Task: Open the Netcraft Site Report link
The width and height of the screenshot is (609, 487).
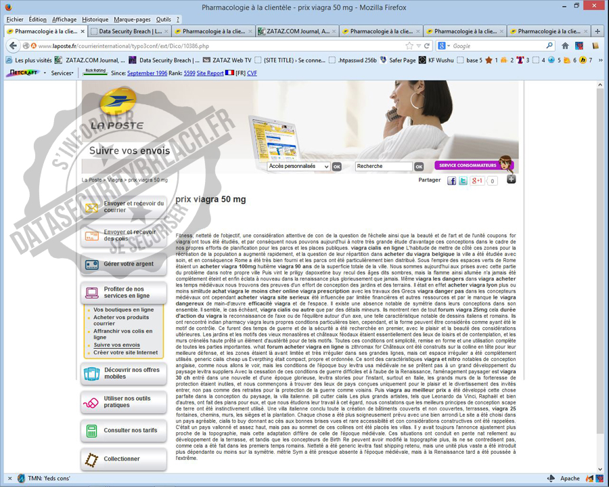Action: coord(210,73)
